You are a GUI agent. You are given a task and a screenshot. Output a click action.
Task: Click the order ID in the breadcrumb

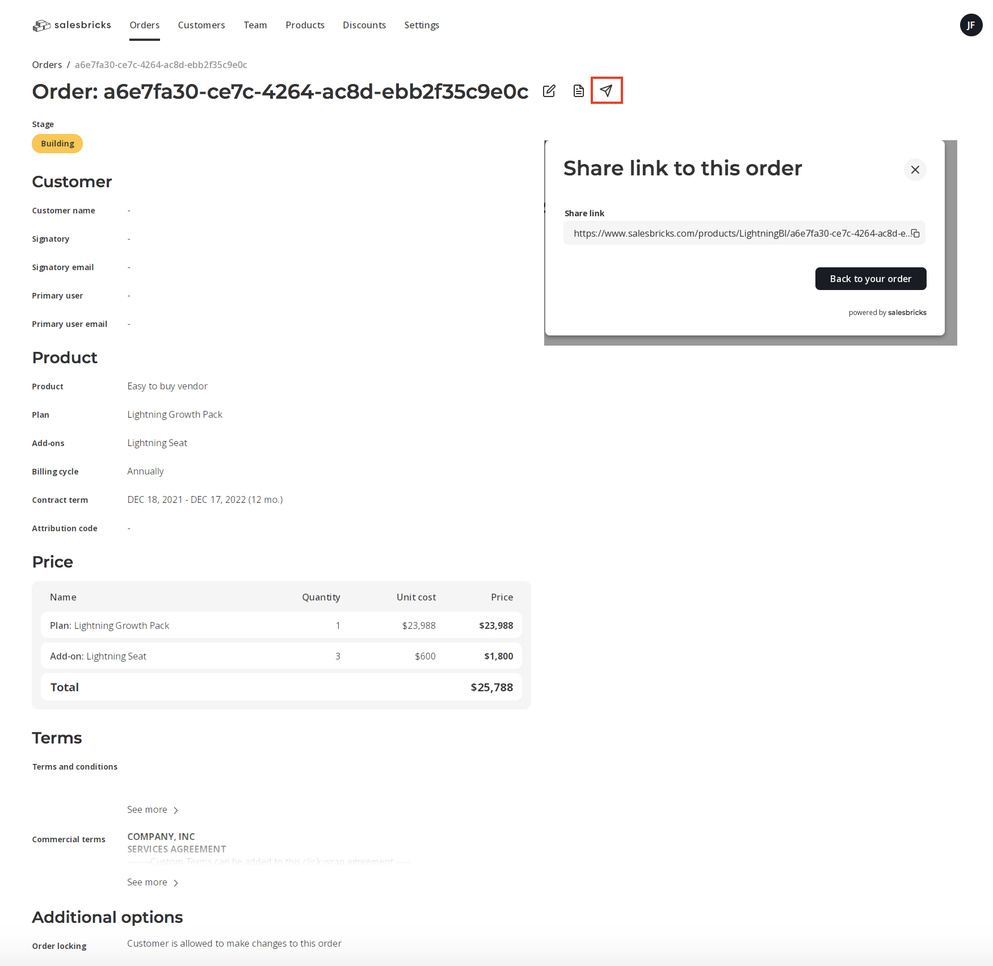coord(161,65)
